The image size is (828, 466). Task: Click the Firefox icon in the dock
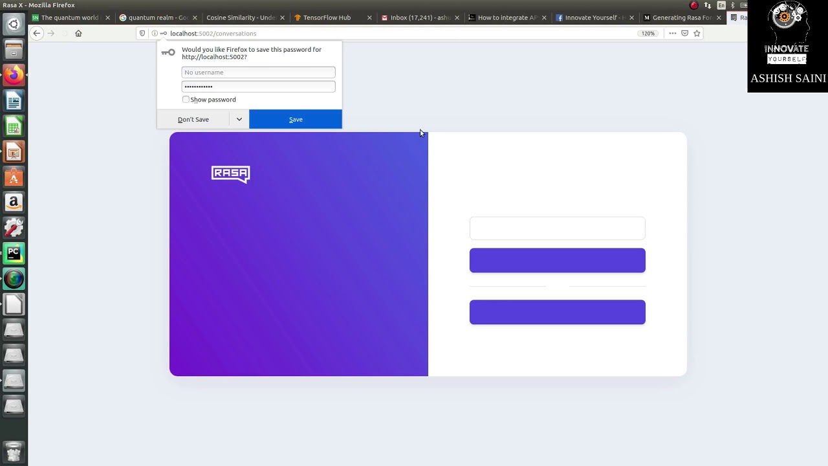(x=14, y=75)
